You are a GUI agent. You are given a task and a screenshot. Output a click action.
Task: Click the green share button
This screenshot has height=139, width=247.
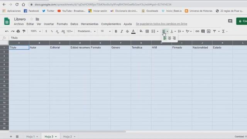point(242,21)
